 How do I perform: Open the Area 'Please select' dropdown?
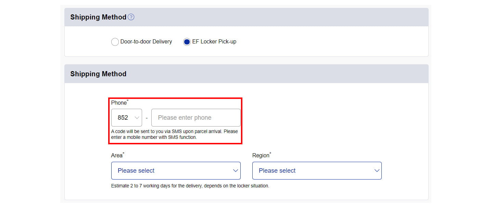[176, 171]
